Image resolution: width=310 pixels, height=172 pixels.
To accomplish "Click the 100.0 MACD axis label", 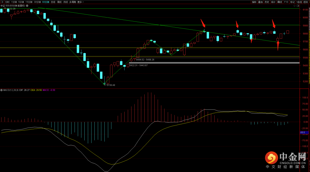I will pyautogui.click(x=305, y=98).
